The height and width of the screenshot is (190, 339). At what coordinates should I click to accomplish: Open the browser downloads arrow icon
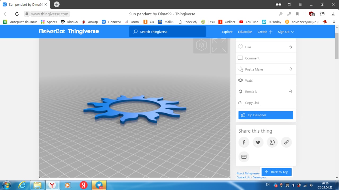tap(333, 14)
